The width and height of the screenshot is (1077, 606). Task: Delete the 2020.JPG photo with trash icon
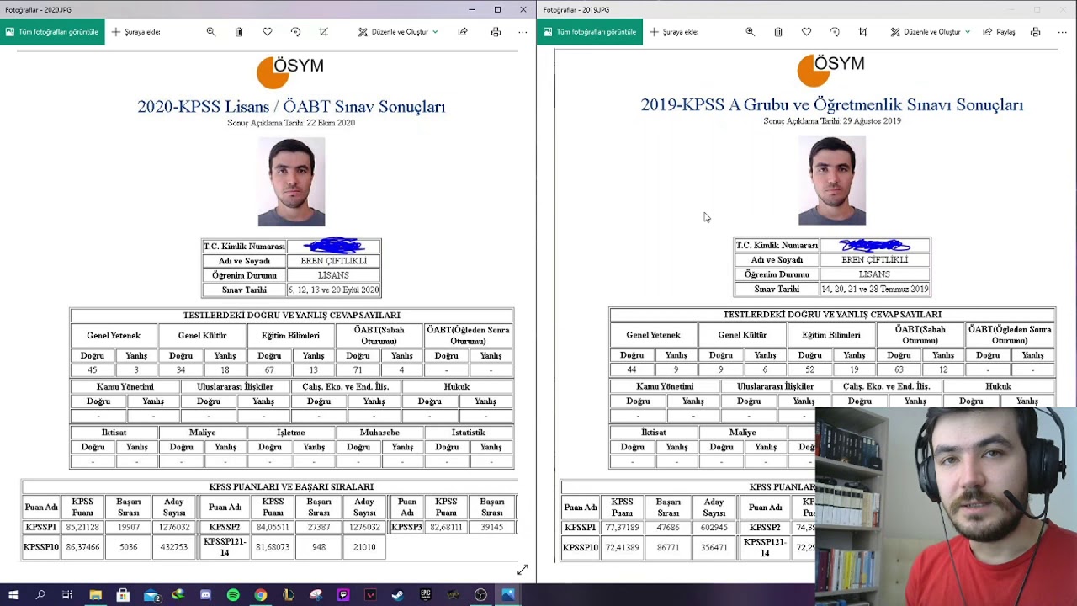click(x=239, y=32)
